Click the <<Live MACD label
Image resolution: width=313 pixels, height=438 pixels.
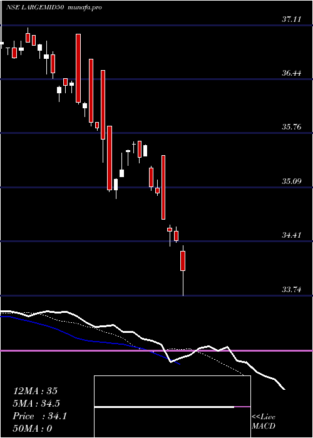pyautogui.click(x=264, y=422)
